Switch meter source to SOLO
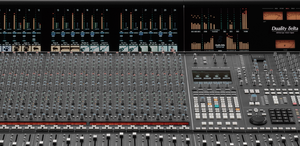300x146 pixels. (293, 9)
